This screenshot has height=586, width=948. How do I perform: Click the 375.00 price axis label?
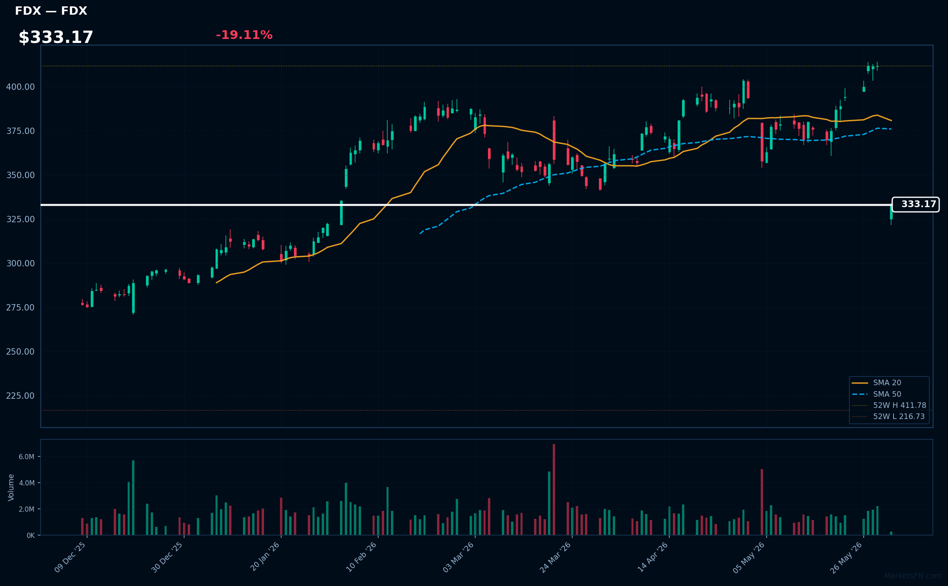(x=20, y=131)
